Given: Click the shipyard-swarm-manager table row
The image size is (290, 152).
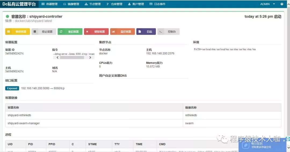Looking at the screenshot, I should [143, 123].
